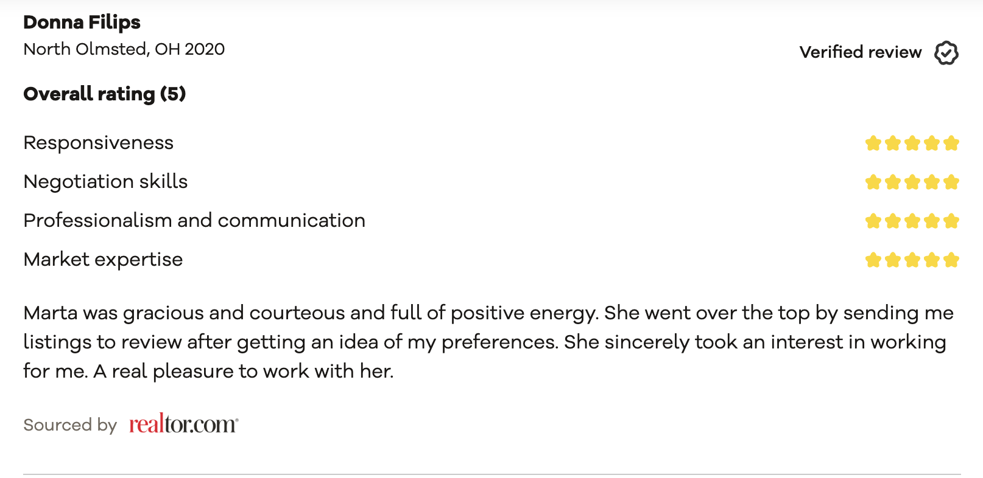Click the Market expertise label

point(103,260)
